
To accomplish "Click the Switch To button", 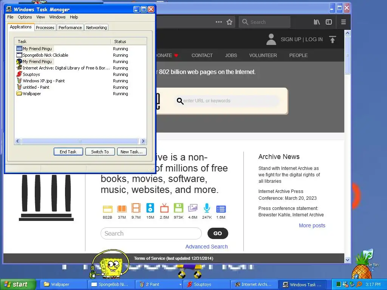I will pyautogui.click(x=100, y=152).
